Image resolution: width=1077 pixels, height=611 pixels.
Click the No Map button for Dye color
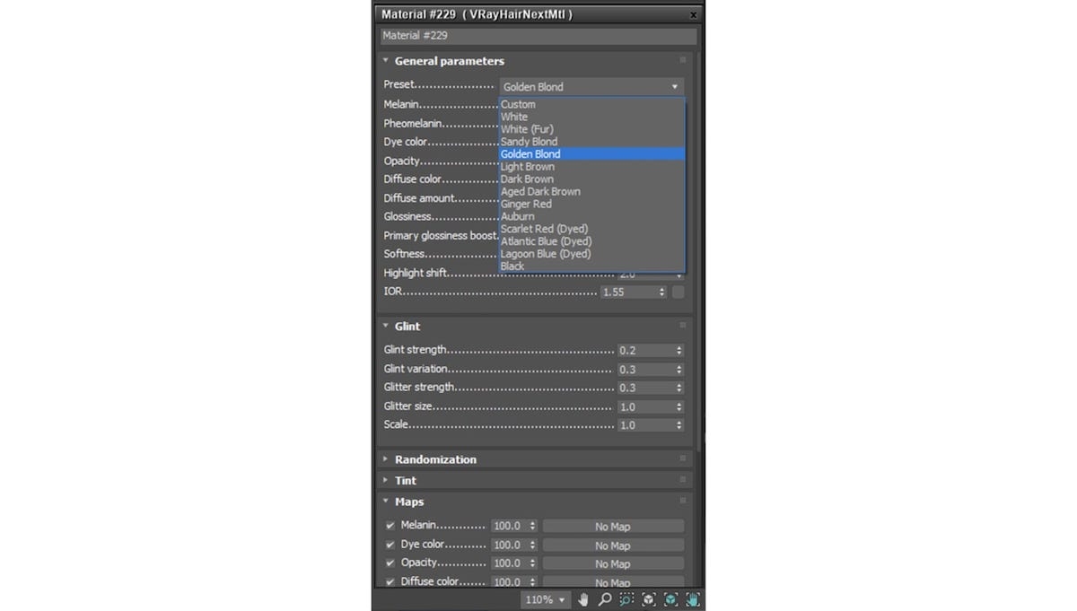613,545
